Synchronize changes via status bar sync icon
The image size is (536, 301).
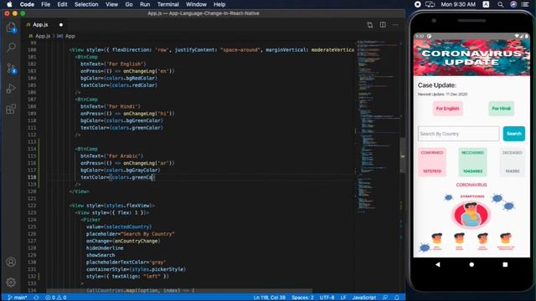[x=36, y=298]
